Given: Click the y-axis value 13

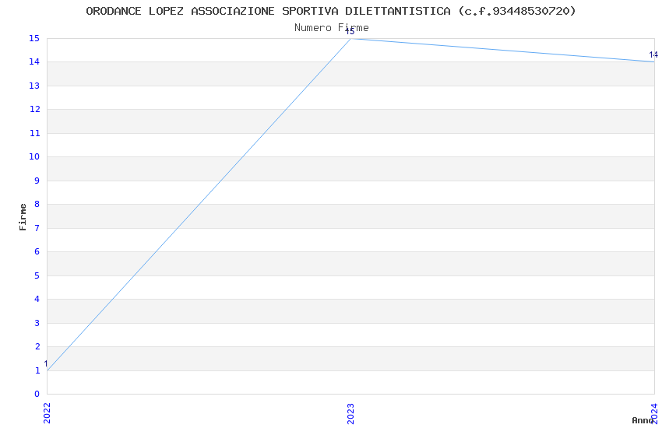Looking at the screenshot, I should (34, 86).
